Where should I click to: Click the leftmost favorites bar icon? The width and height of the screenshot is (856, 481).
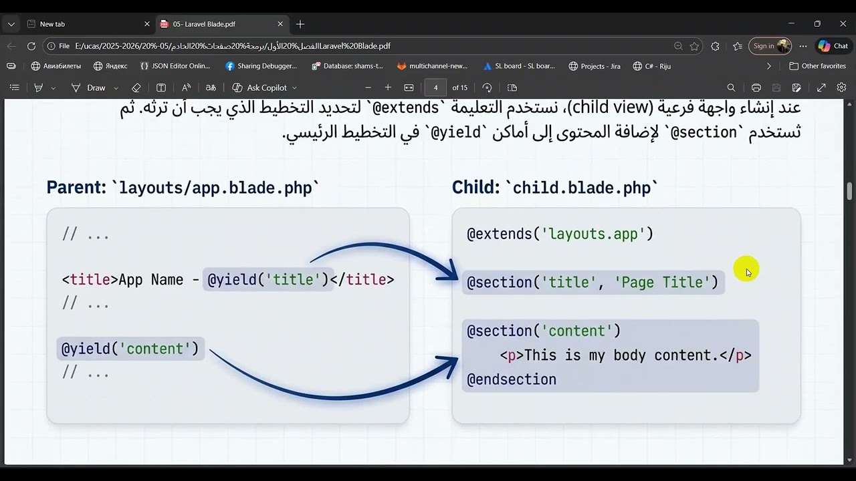[11, 66]
